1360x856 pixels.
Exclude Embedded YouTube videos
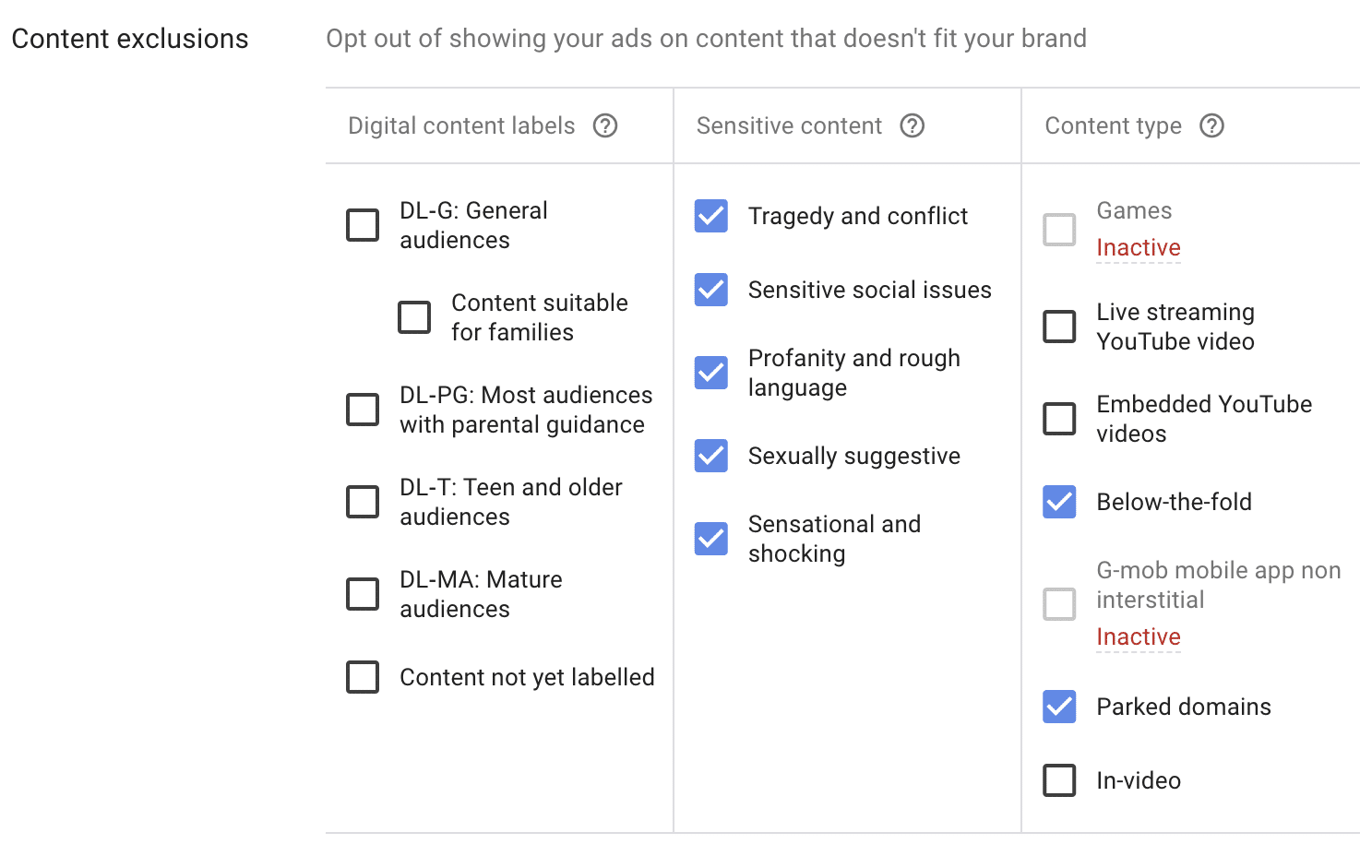(x=1059, y=419)
